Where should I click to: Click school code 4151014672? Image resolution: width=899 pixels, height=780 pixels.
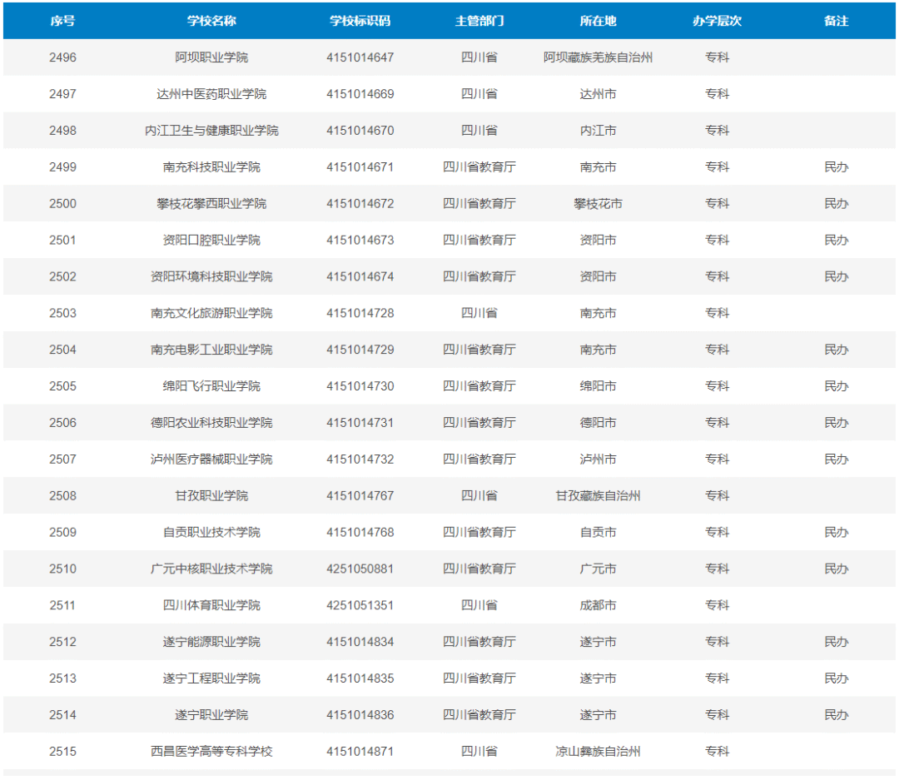360,204
